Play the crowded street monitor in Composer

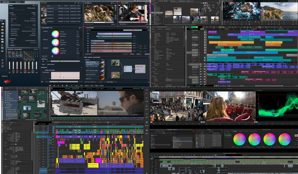tap(177, 124)
